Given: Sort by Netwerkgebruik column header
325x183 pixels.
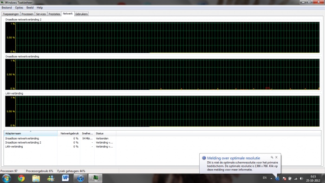Looking at the screenshot, I should tap(69, 133).
